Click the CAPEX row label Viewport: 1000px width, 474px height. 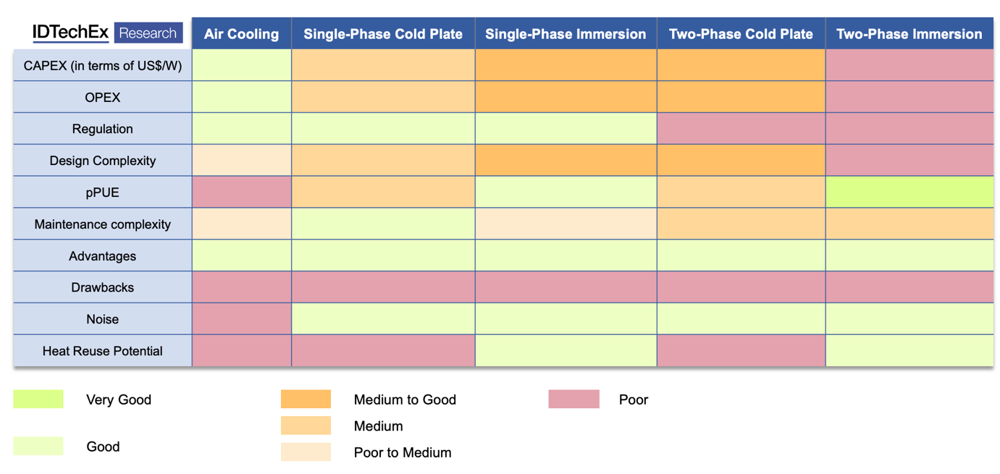pyautogui.click(x=102, y=66)
